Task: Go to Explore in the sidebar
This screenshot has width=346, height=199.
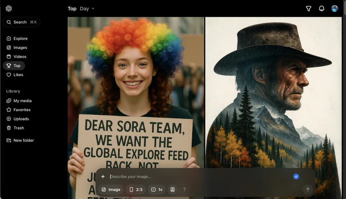Action: point(17,39)
